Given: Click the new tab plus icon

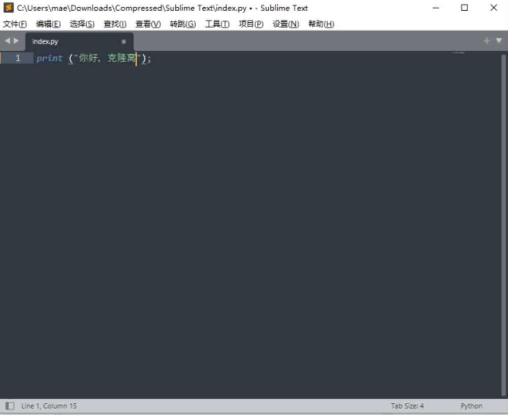Looking at the screenshot, I should point(487,41).
